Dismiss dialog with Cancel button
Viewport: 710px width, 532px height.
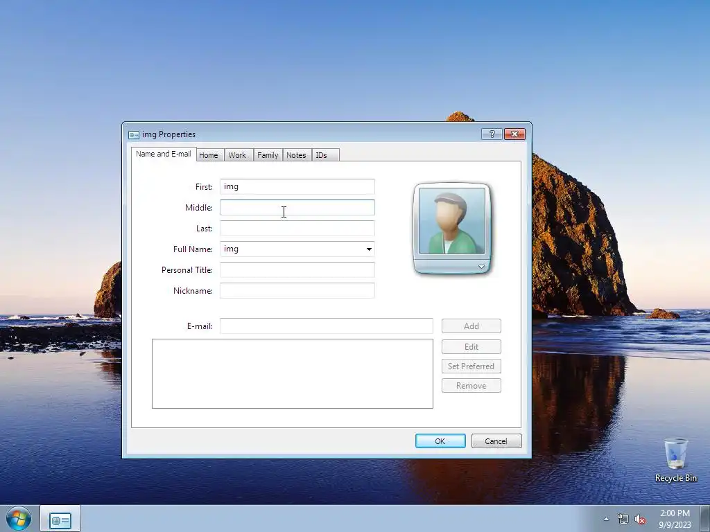[x=496, y=441]
